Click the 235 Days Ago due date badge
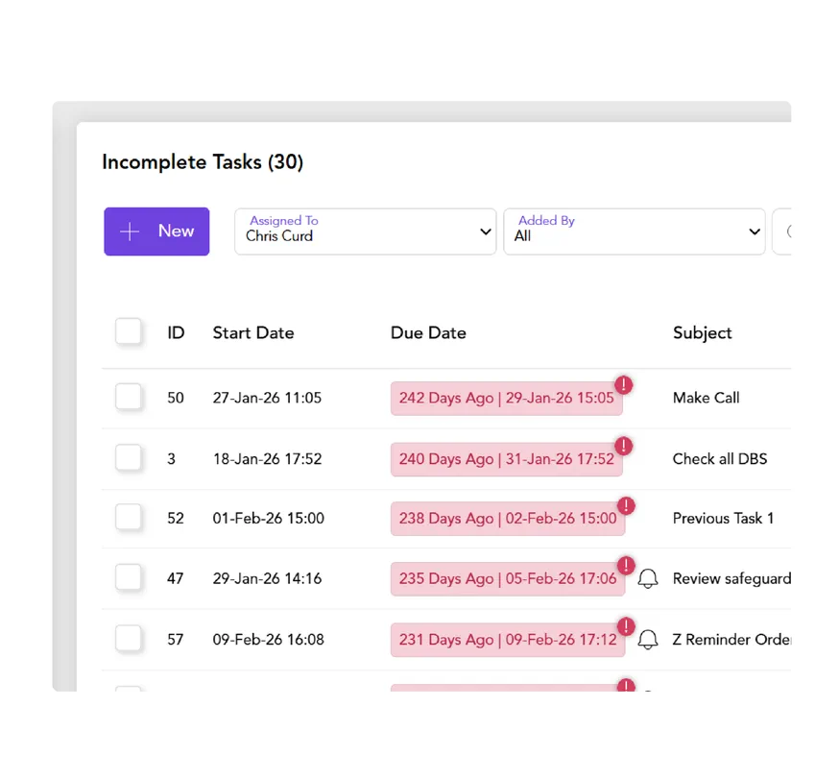This screenshot has width=839, height=780. pyautogui.click(x=508, y=578)
